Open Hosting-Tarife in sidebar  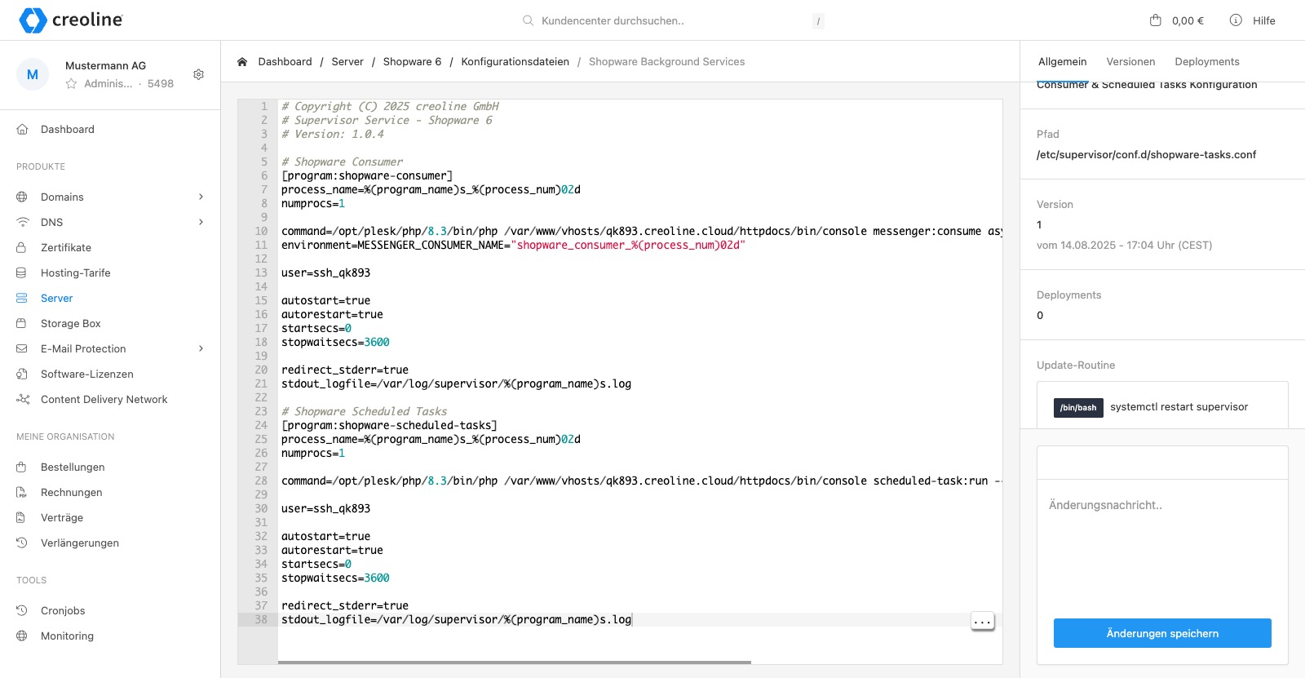pyautogui.click(x=75, y=273)
